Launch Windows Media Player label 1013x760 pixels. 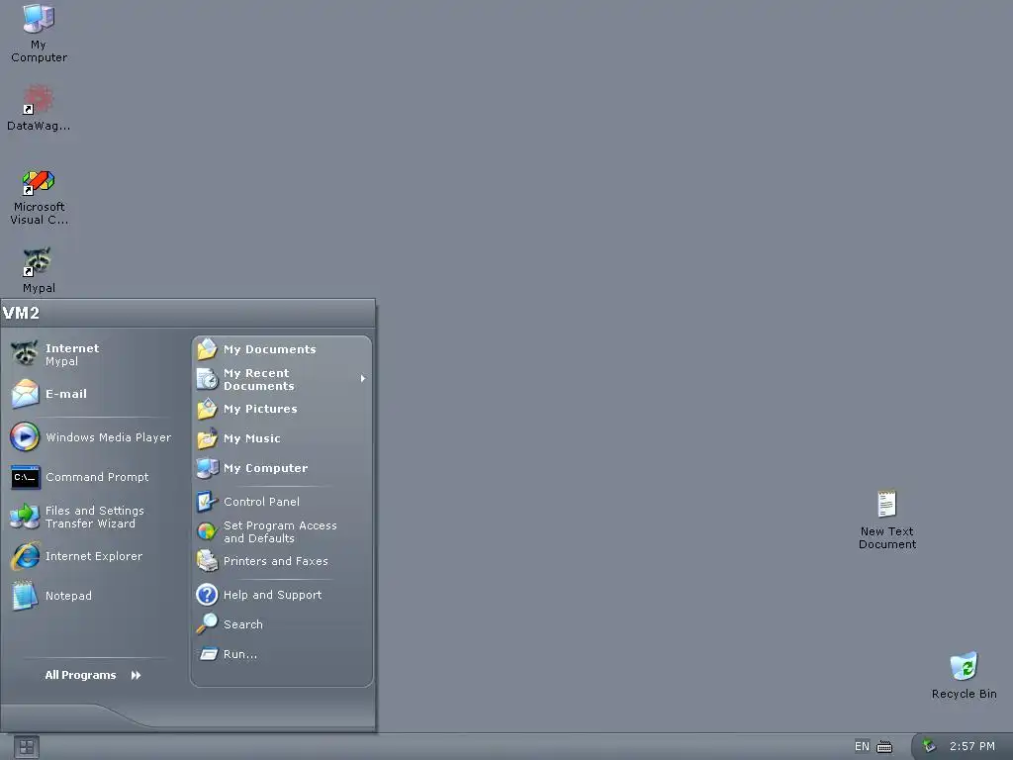[x=109, y=437]
